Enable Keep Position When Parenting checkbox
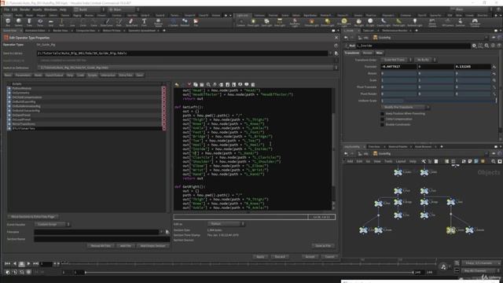The width and height of the screenshot is (503, 283). (x=382, y=113)
